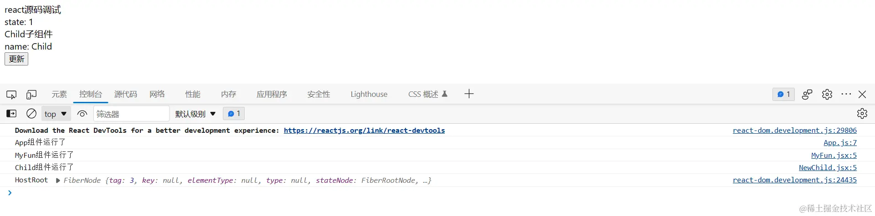Viewport: 875px width, 216px height.
Task: Open DevTools settings gear in tab bar
Action: pyautogui.click(x=827, y=94)
